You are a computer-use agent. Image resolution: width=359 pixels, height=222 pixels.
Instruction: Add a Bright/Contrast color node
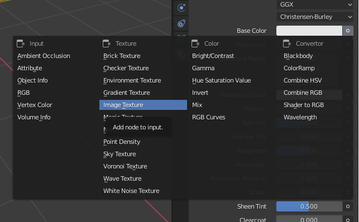213,56
